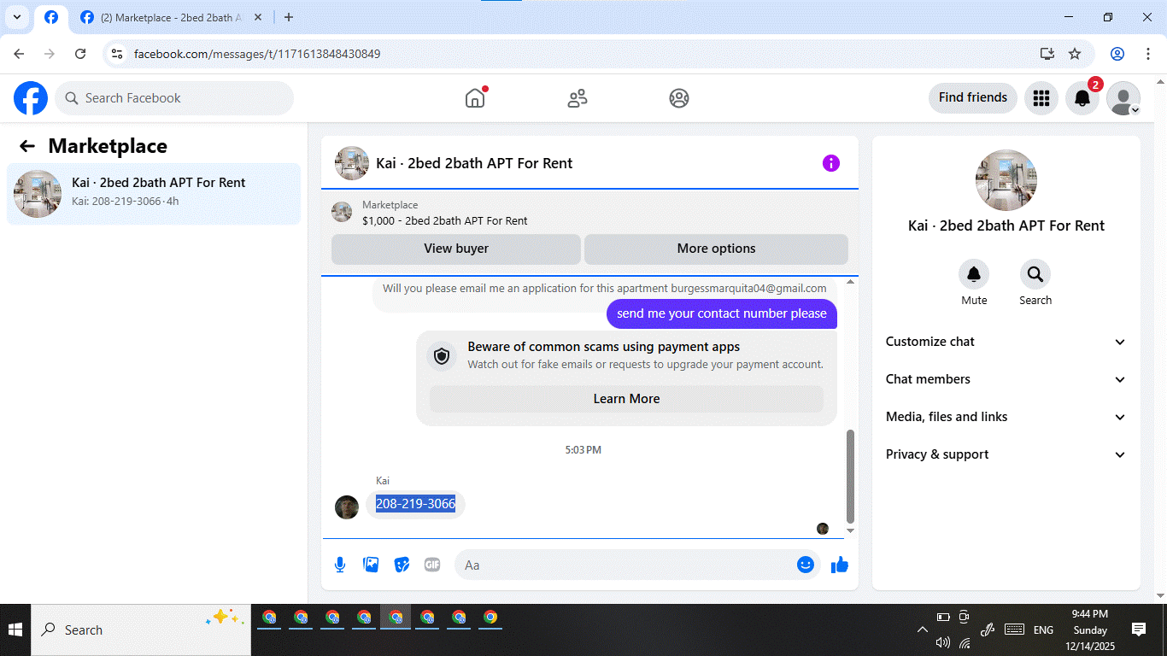Open the Facebook logo home link
This screenshot has width=1167, height=656.
[31, 98]
